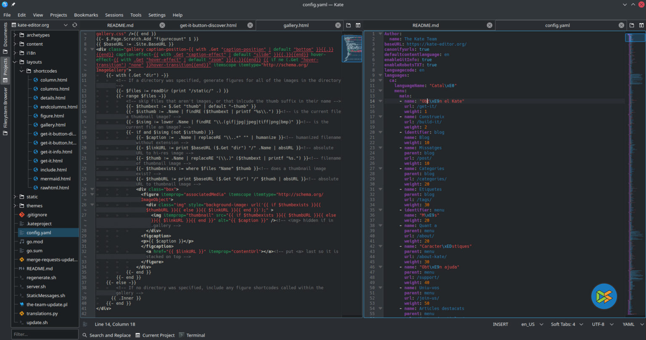This screenshot has height=340, width=646.
Task: Close the gallery.html tab
Action: point(338,25)
